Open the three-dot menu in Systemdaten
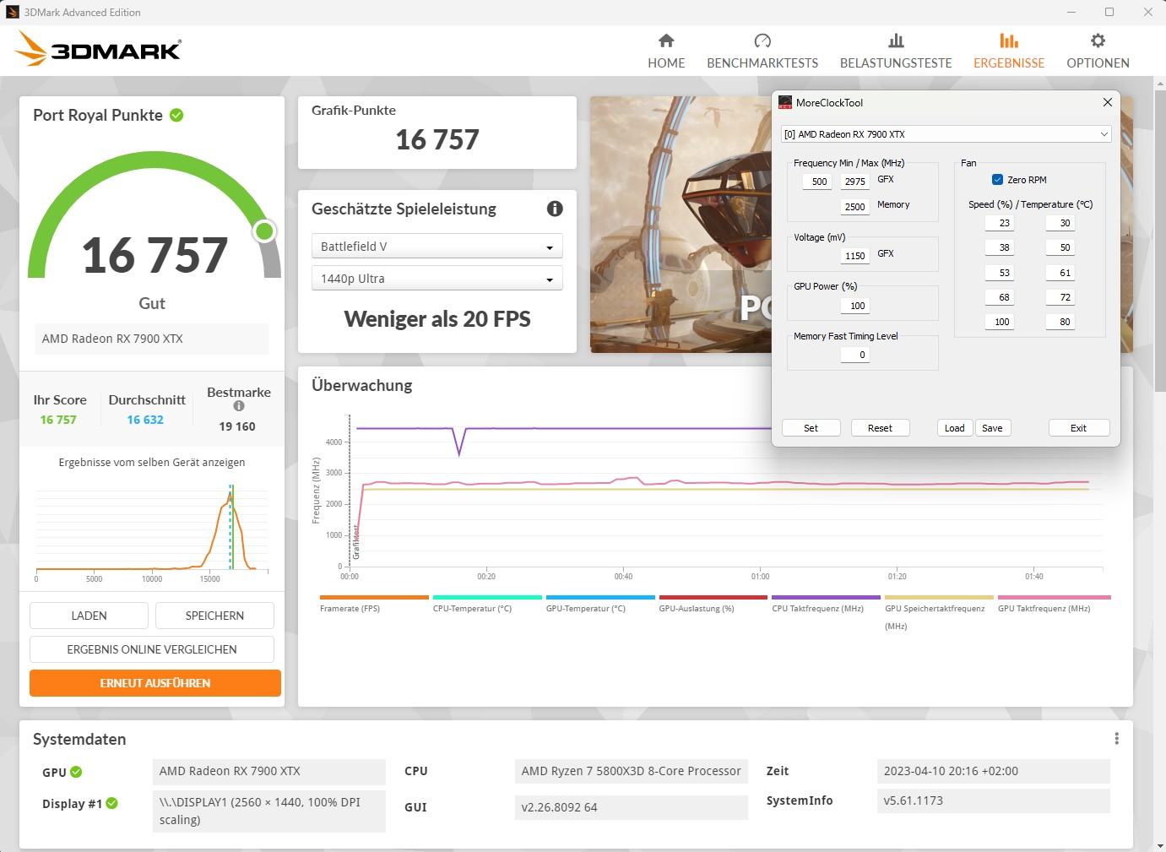This screenshot has height=852, width=1166. click(1116, 739)
